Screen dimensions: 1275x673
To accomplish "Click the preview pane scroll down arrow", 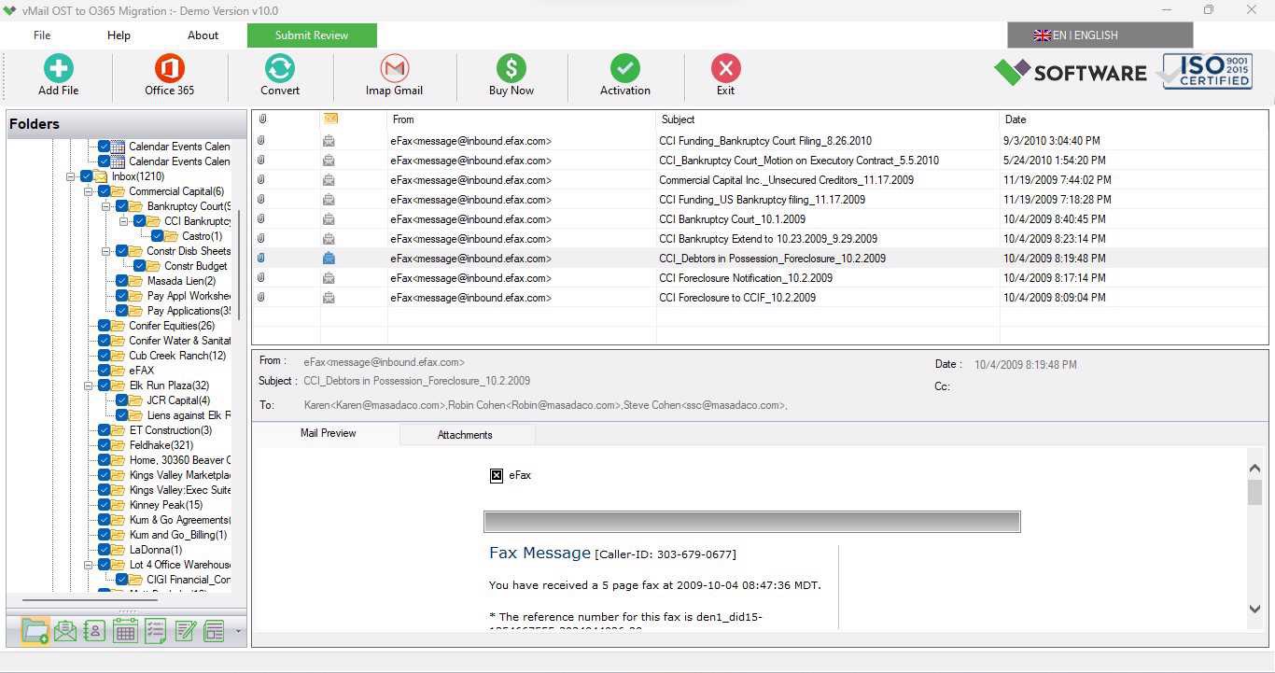I will click(1254, 609).
